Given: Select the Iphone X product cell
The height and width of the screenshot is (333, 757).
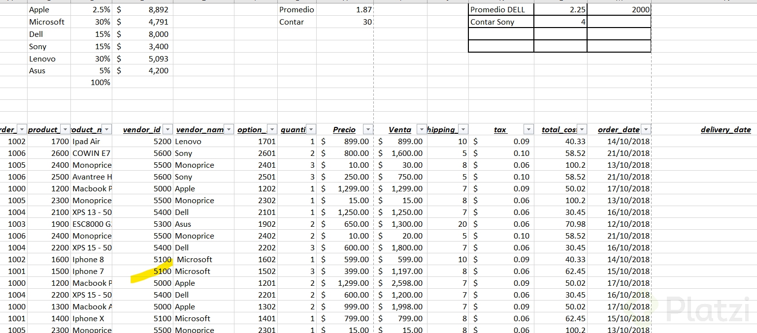Looking at the screenshot, I should point(91,318).
